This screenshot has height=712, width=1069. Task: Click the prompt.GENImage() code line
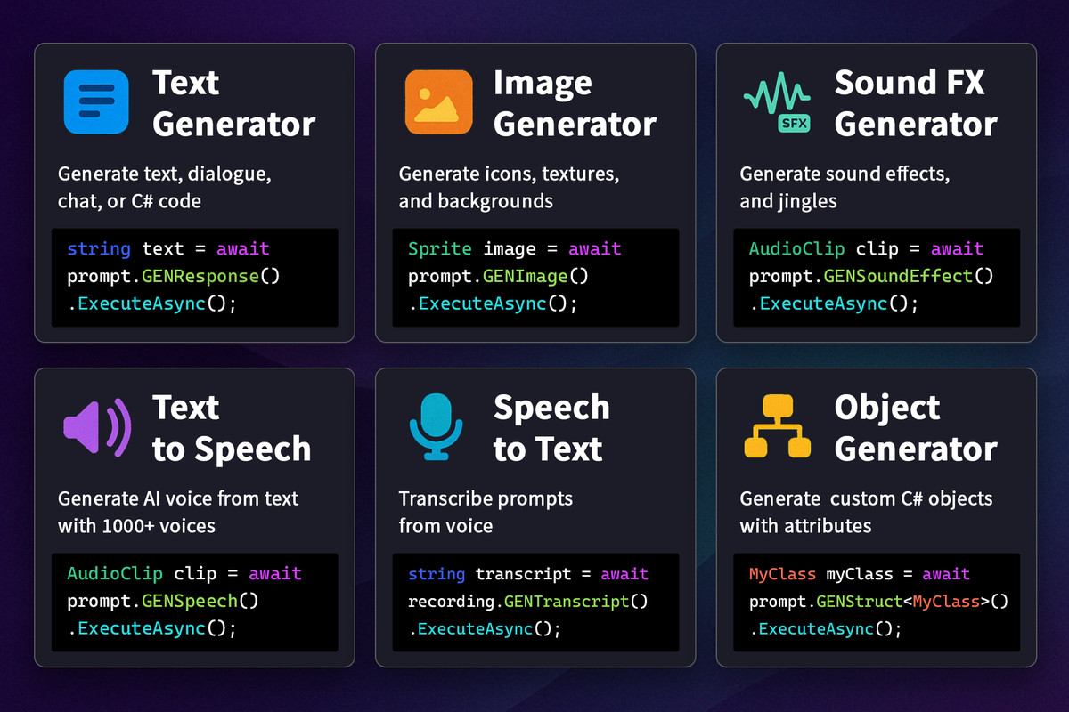(x=498, y=277)
